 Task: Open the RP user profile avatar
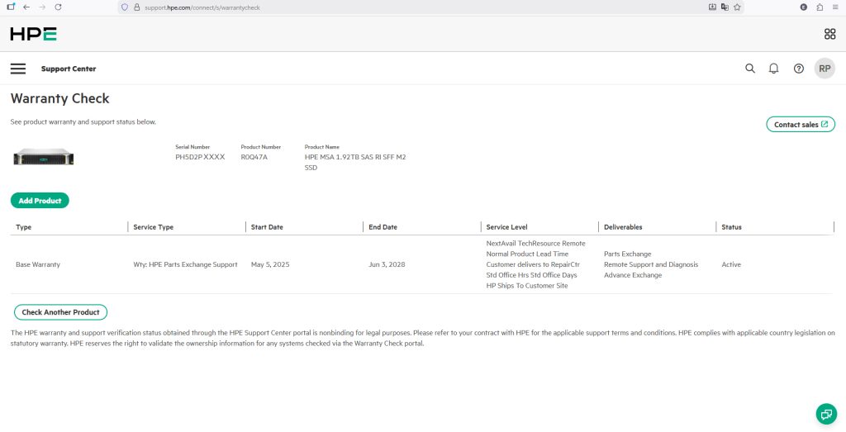tap(825, 69)
